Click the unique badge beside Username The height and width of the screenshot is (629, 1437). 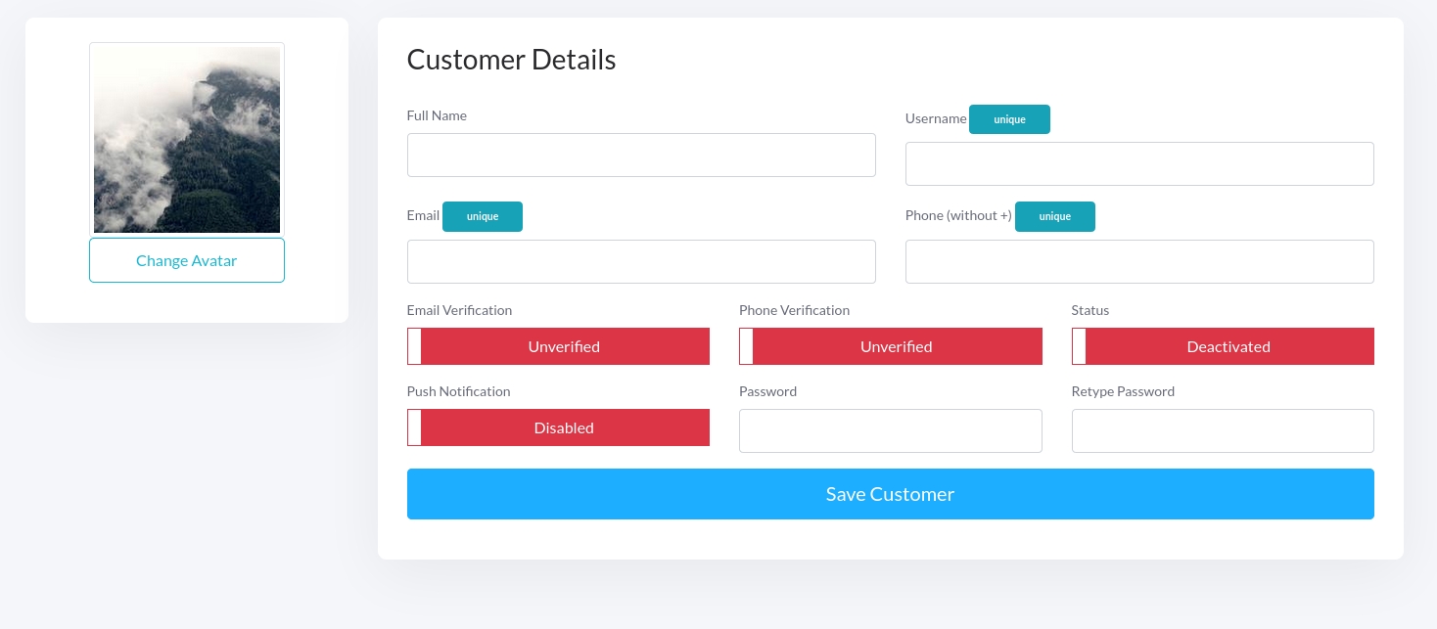pos(1009,119)
